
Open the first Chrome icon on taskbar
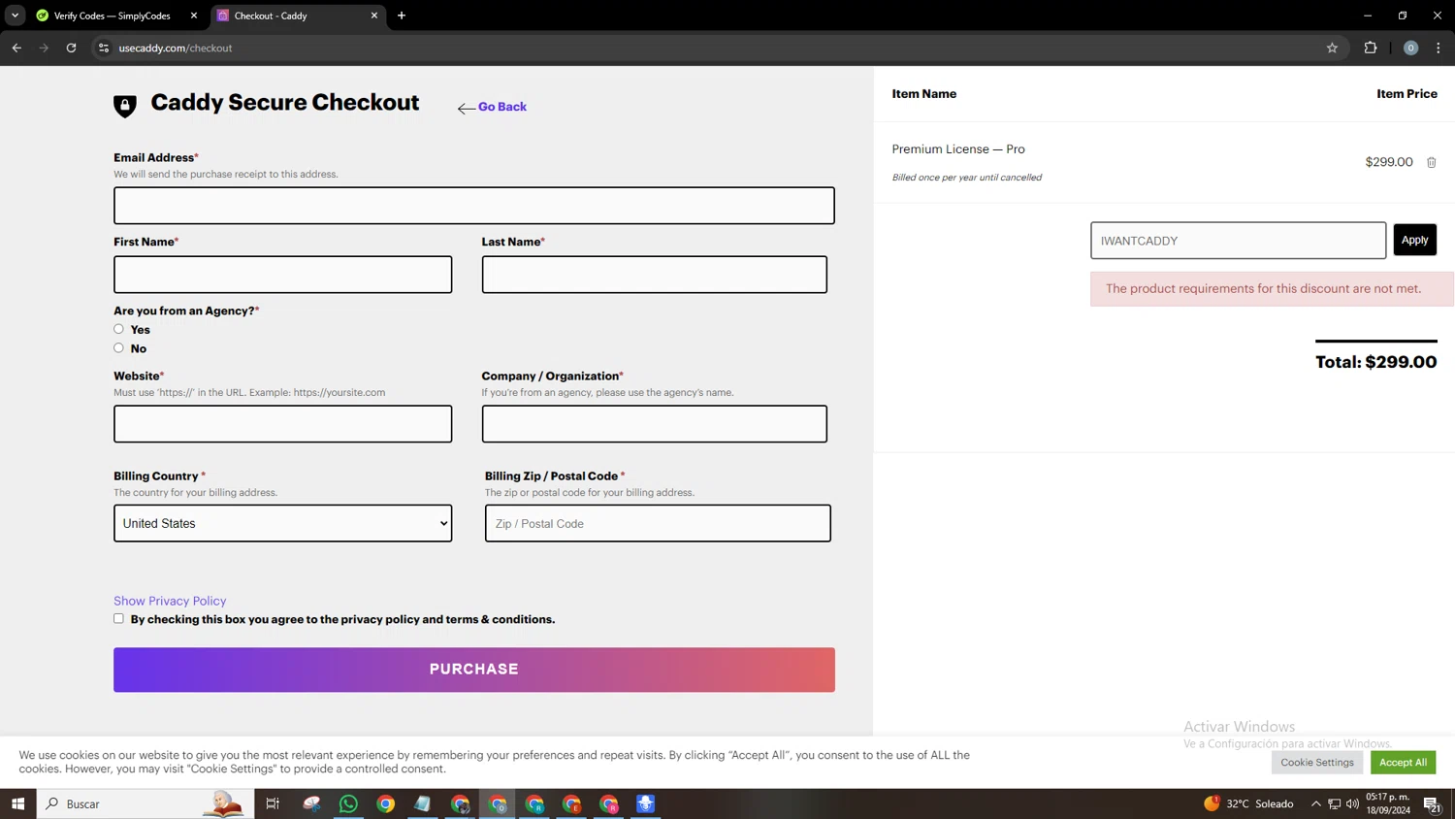click(x=386, y=803)
